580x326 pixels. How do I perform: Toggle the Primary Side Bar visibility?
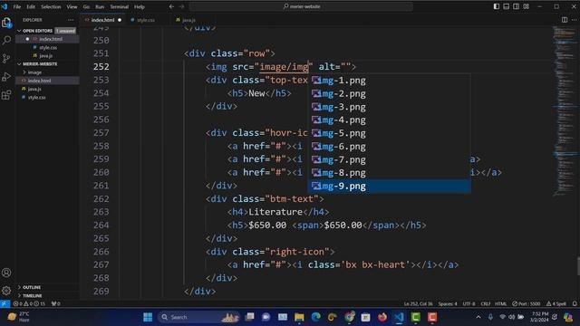497,6
